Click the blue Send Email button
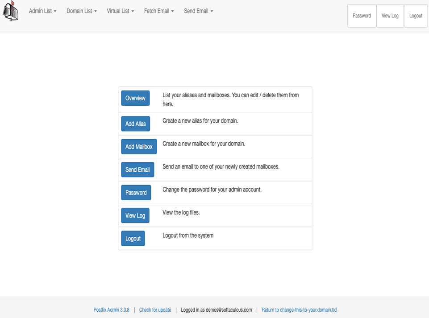Image resolution: width=429 pixels, height=318 pixels. 137,170
